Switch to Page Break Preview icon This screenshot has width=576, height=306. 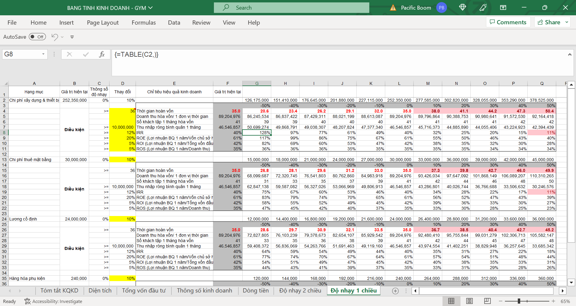click(x=487, y=301)
